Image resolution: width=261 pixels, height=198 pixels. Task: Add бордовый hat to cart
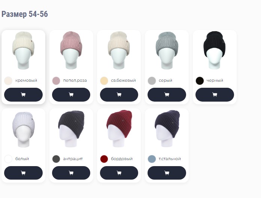[x=119, y=173]
